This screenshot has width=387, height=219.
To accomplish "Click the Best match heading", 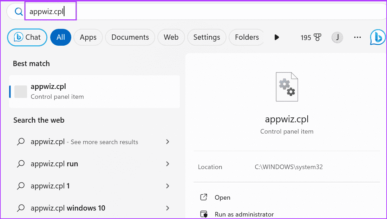I will 31,64.
